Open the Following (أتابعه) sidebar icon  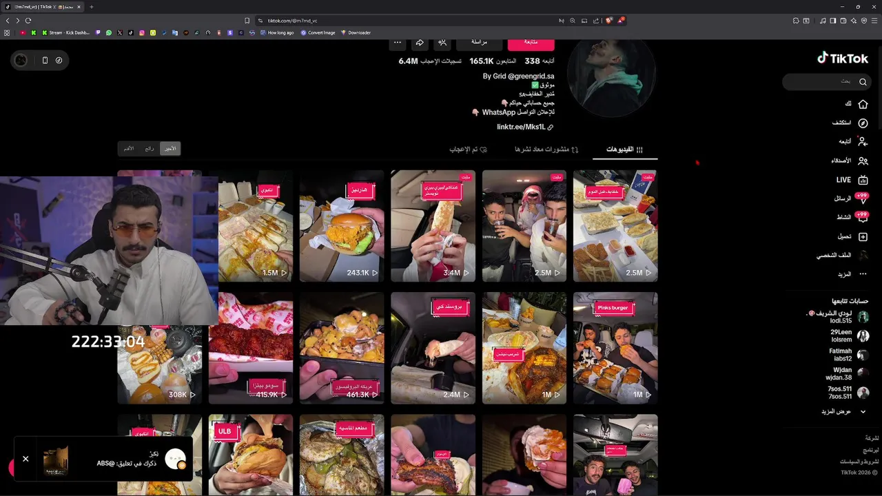863,141
